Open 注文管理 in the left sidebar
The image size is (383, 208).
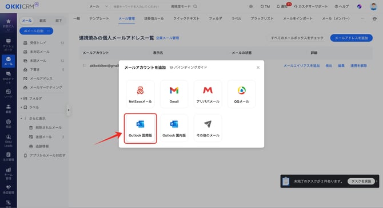point(9,156)
